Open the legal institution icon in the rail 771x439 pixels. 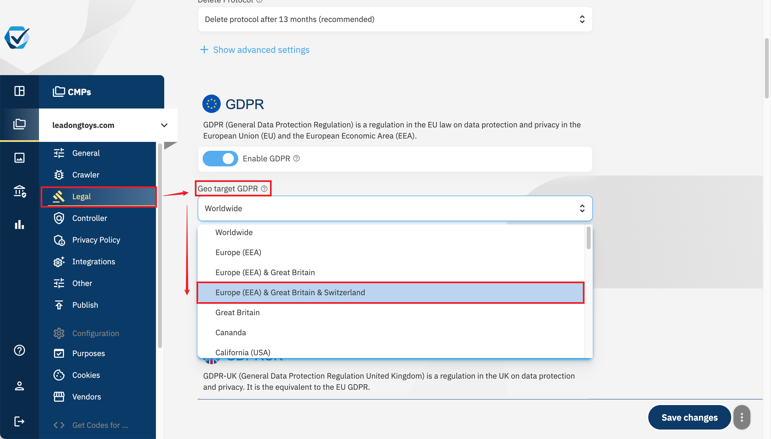click(x=19, y=191)
